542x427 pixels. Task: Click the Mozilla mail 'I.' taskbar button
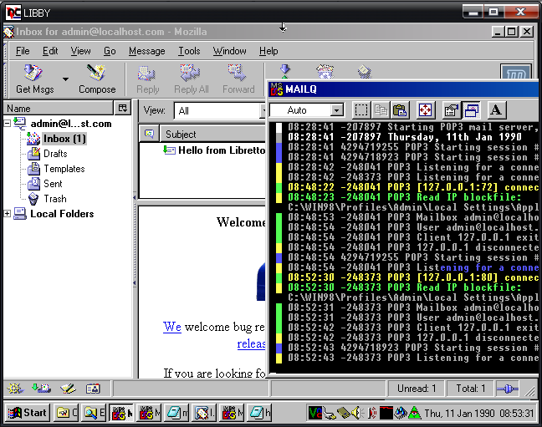tap(204, 413)
